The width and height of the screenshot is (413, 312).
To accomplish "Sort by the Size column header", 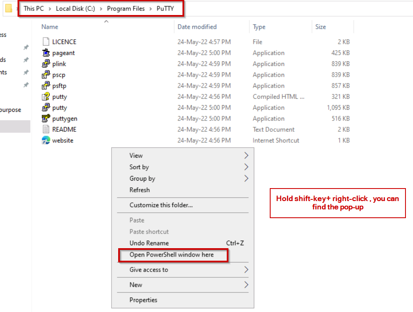I will pyautogui.click(x=321, y=27).
